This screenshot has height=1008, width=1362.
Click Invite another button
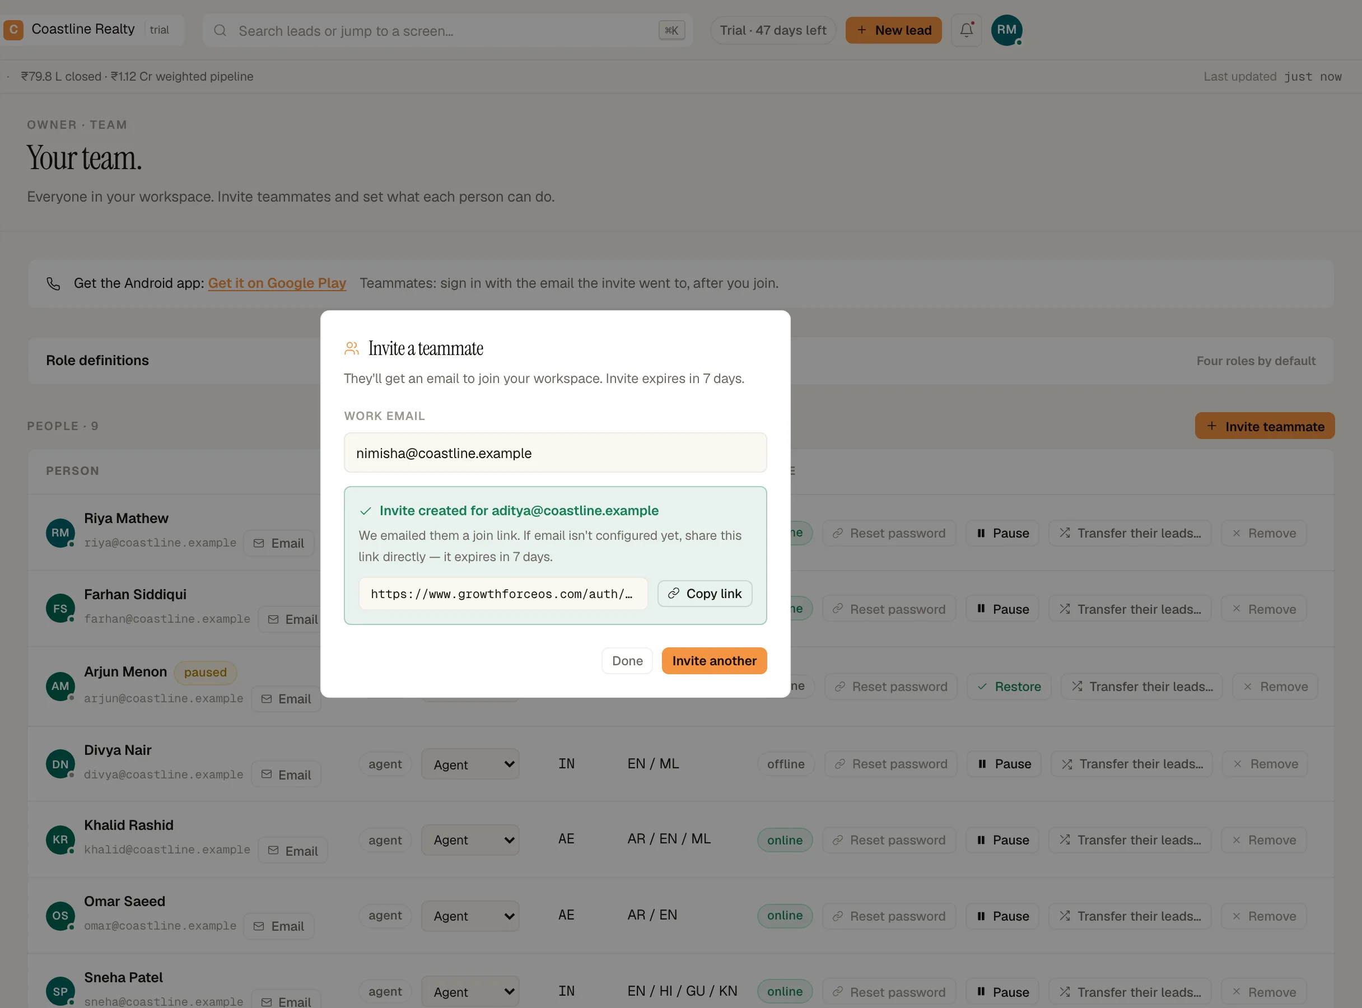click(714, 661)
